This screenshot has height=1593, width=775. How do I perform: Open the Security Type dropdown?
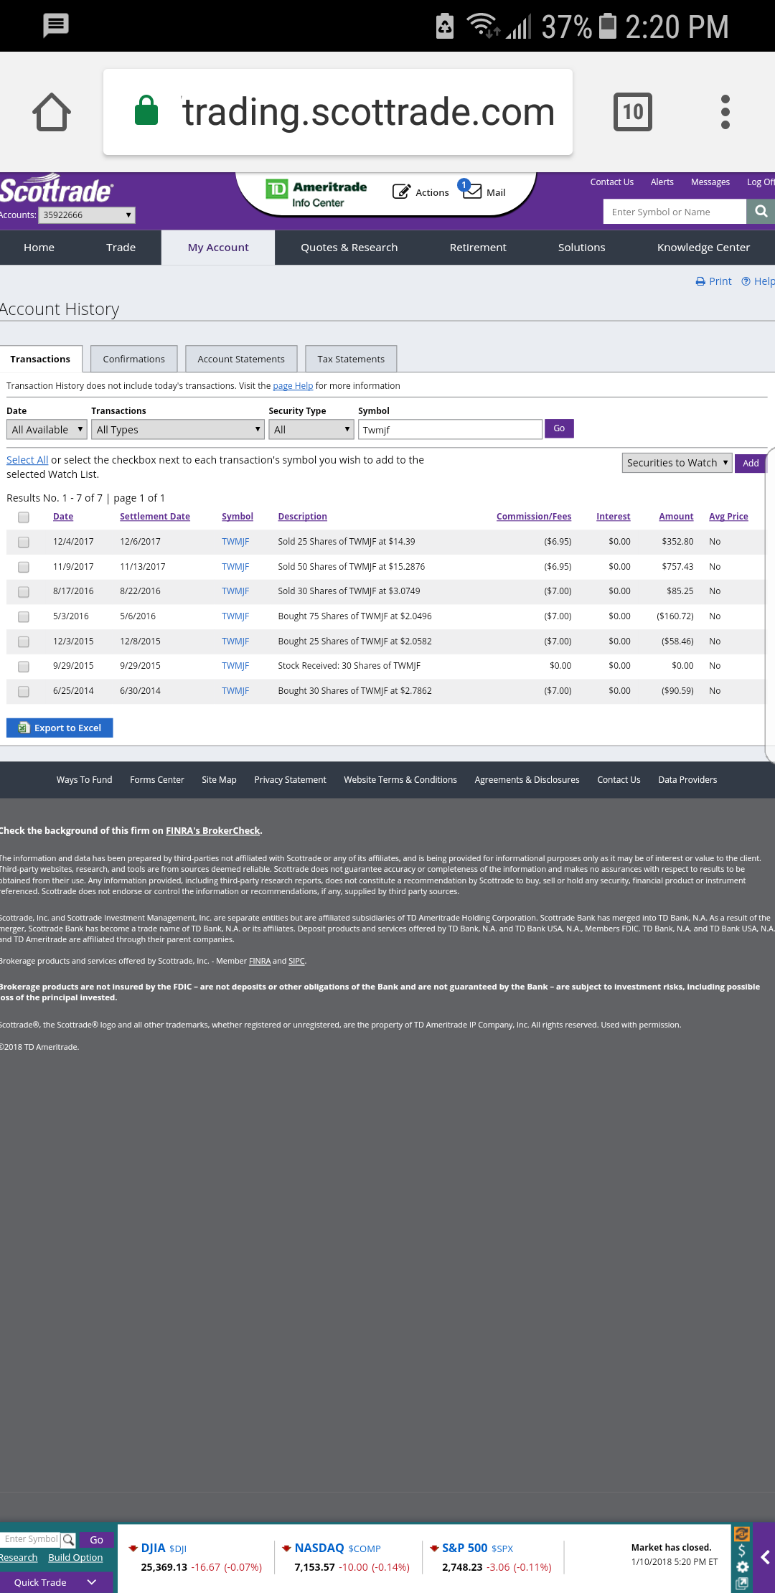(x=311, y=429)
